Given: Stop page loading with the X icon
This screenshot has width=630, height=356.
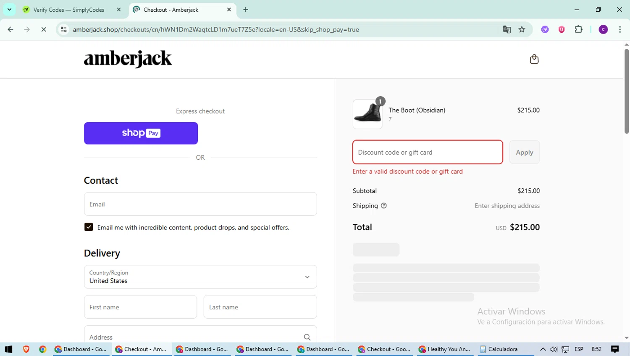Looking at the screenshot, I should coord(43,29).
